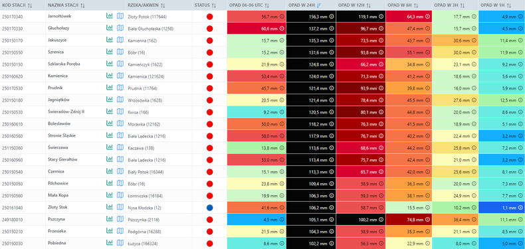Open the chart icon for Jarnołtówek station
The width and height of the screenshot is (525, 249).
coord(109,16)
